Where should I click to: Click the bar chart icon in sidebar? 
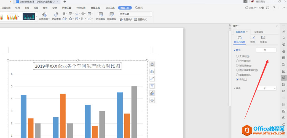[284, 71]
